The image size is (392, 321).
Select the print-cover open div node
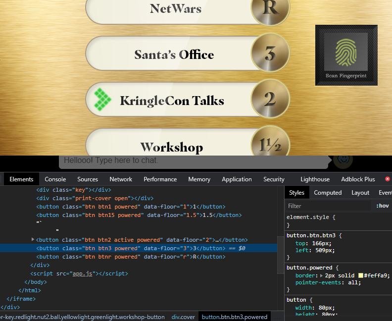95,199
